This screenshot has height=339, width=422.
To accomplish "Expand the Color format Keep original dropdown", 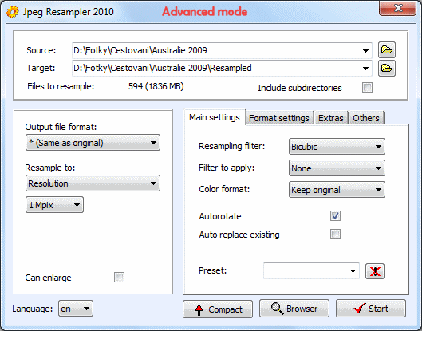I will [x=337, y=190].
